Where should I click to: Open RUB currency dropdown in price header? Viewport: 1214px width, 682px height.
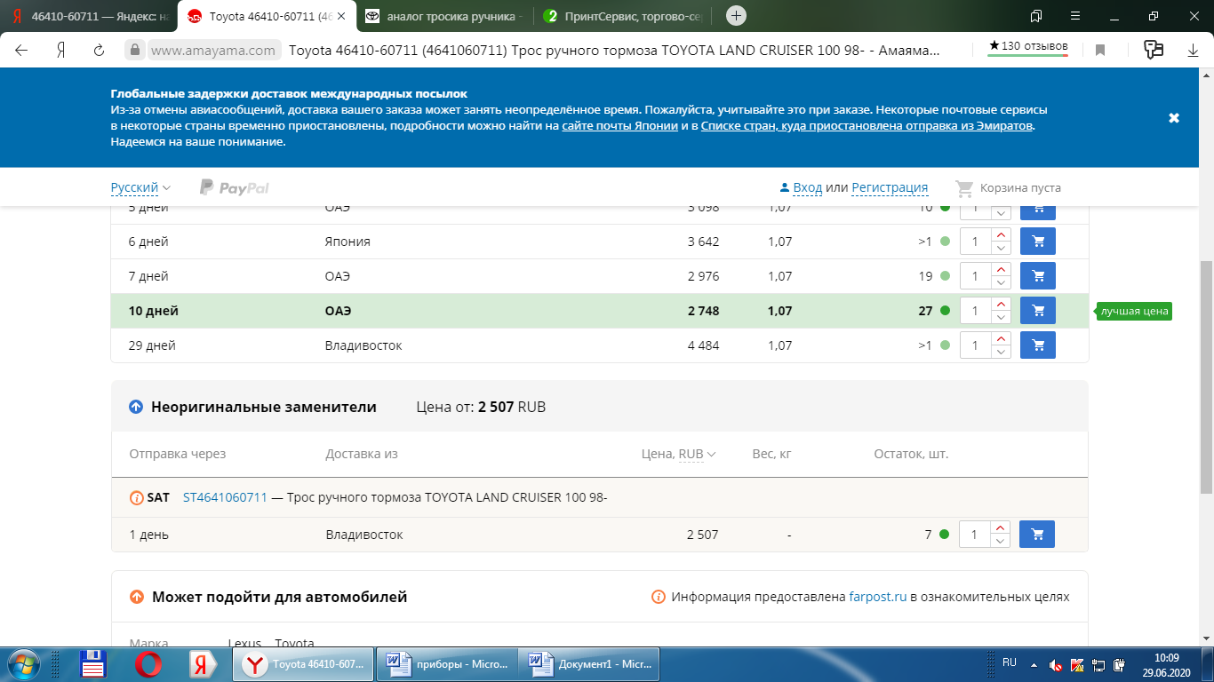pyautogui.click(x=698, y=454)
